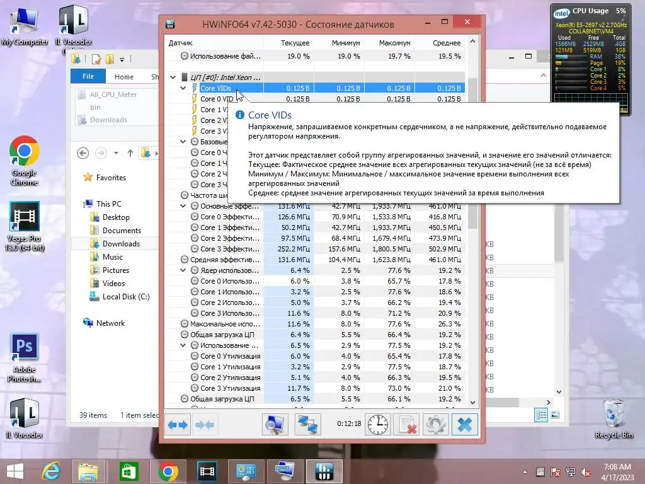
Task: Launch Google Chrome from desktop shortcut
Action: click(x=25, y=161)
